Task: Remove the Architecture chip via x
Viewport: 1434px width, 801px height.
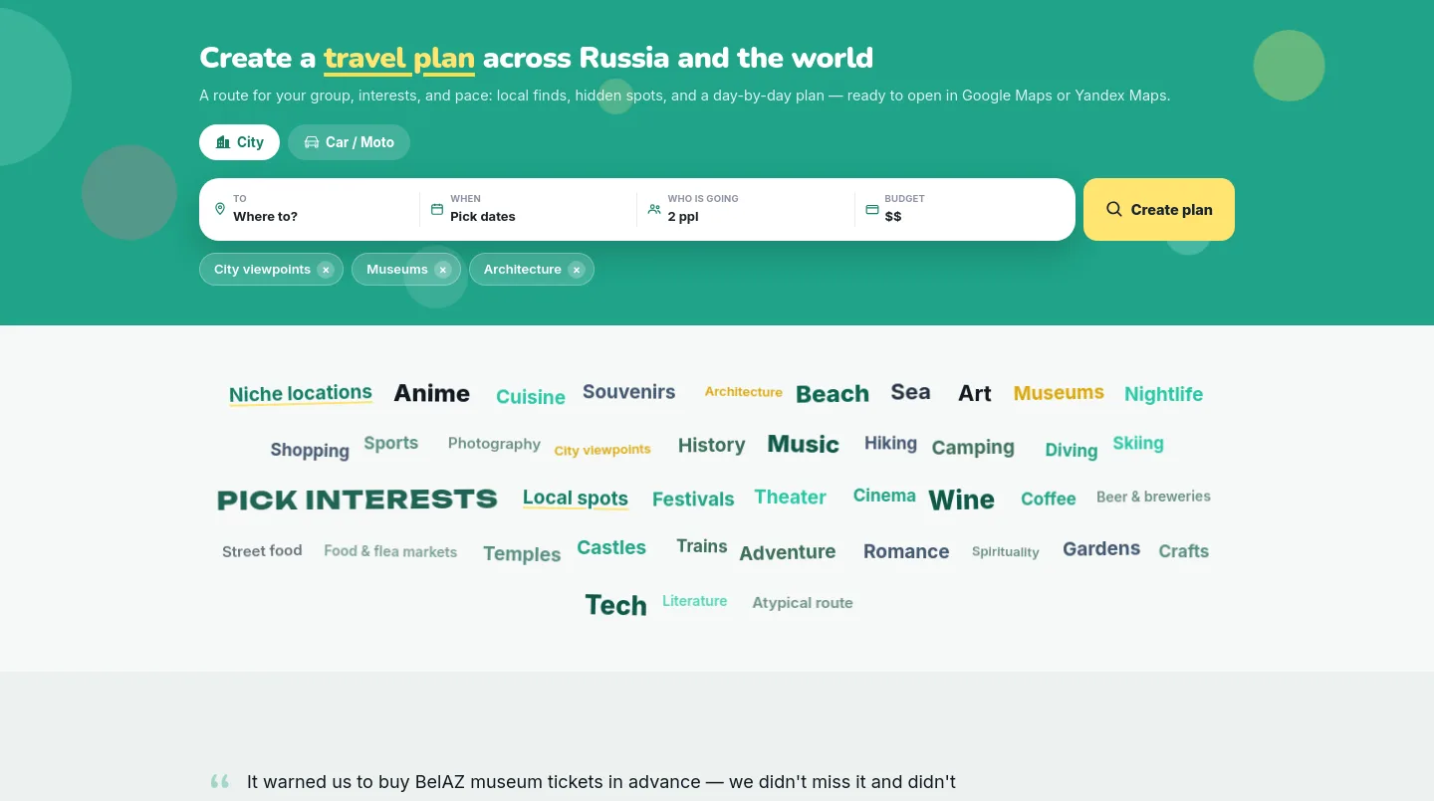Action: (577, 270)
